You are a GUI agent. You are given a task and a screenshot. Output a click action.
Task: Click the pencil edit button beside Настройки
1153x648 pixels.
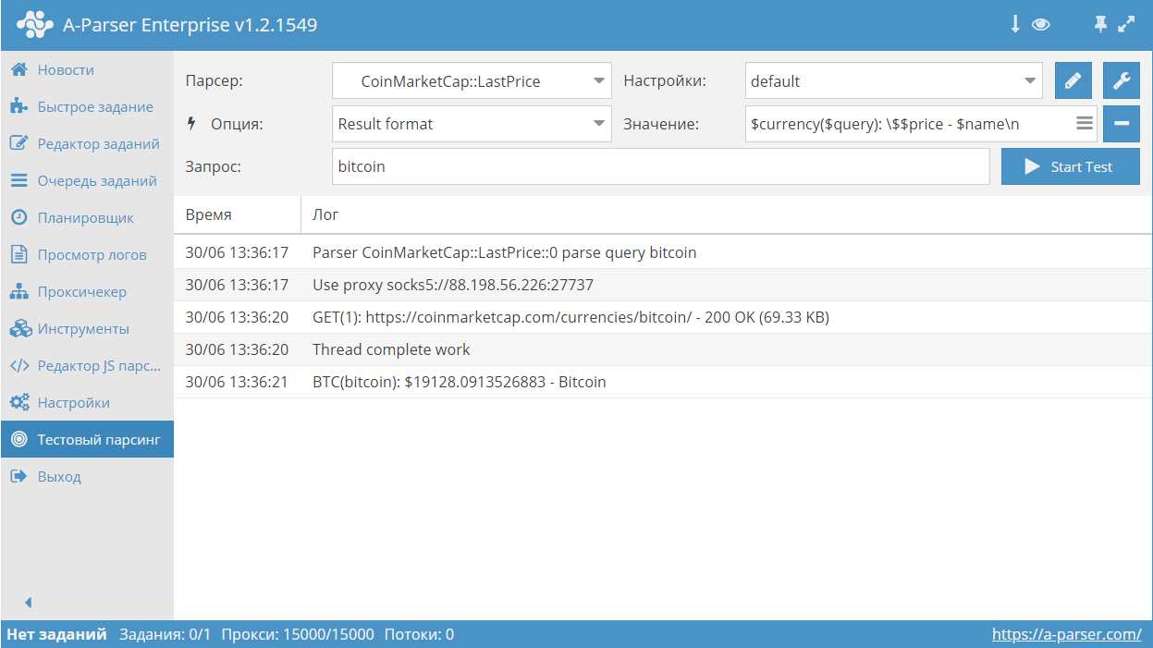(1073, 80)
